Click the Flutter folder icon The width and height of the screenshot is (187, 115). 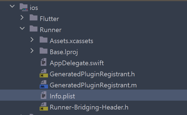tap(34, 17)
